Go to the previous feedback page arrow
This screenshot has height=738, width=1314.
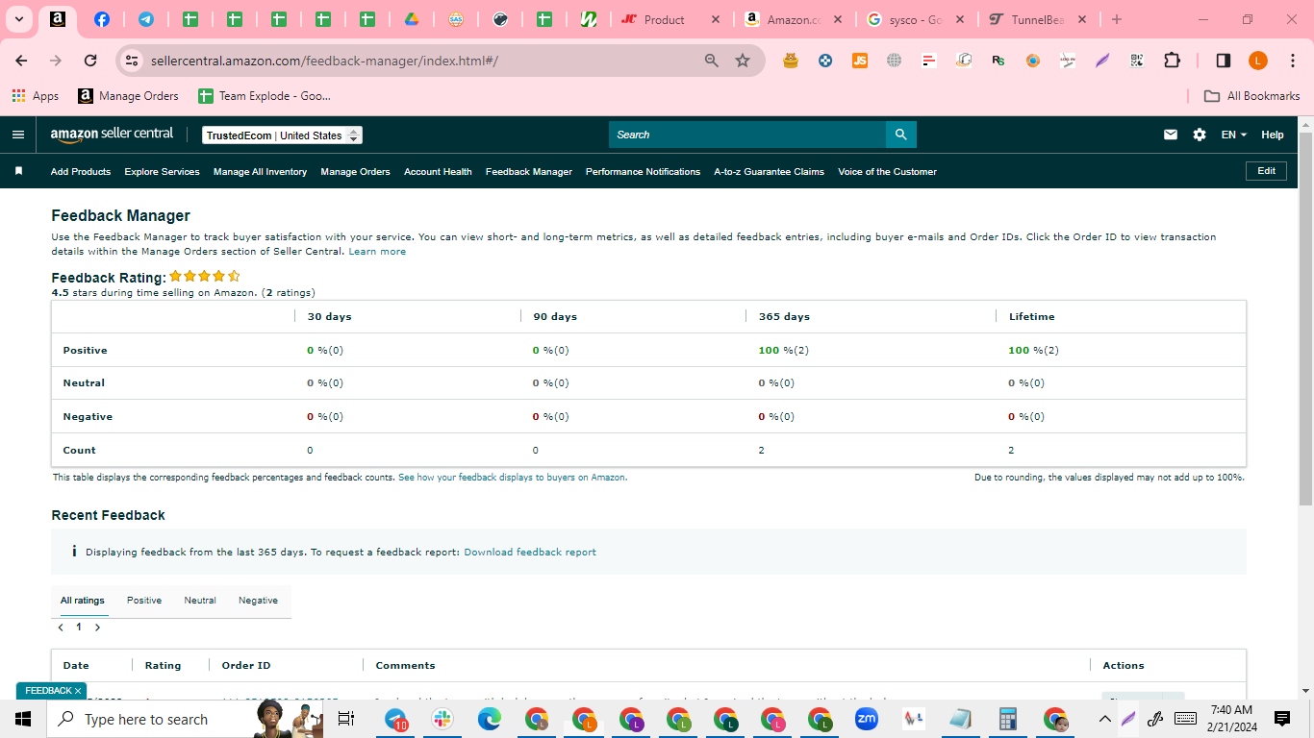coord(61,627)
